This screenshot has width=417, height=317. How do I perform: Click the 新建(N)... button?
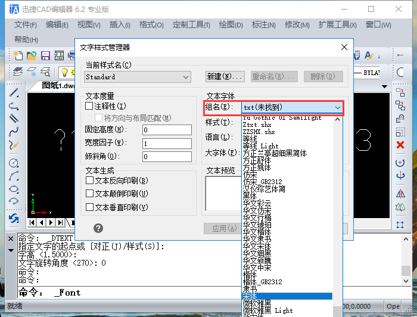[225, 77]
